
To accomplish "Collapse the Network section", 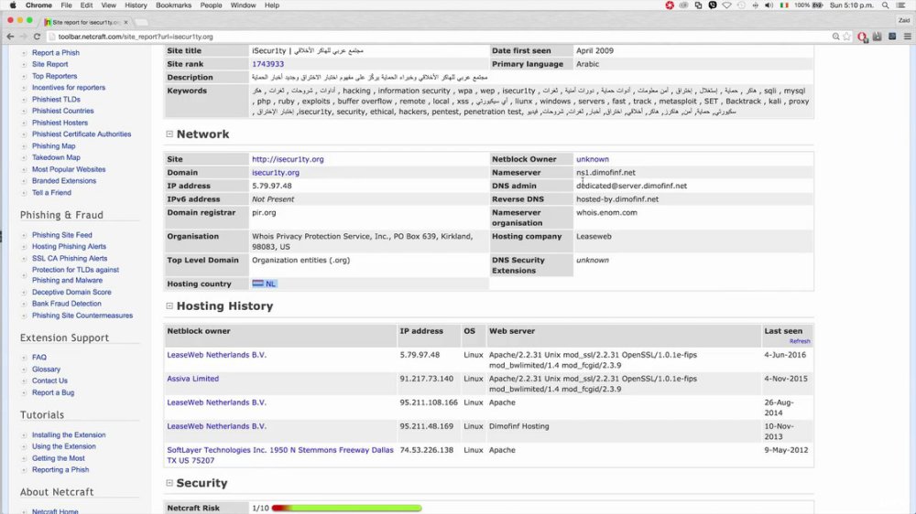I will [169, 134].
